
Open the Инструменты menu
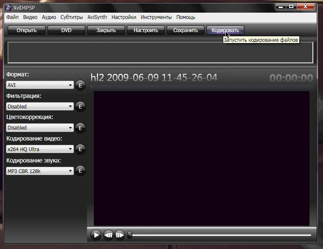click(x=156, y=17)
